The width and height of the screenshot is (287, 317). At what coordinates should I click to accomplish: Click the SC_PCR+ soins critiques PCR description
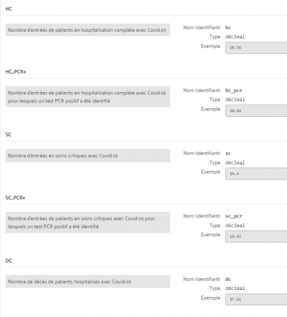click(x=88, y=222)
